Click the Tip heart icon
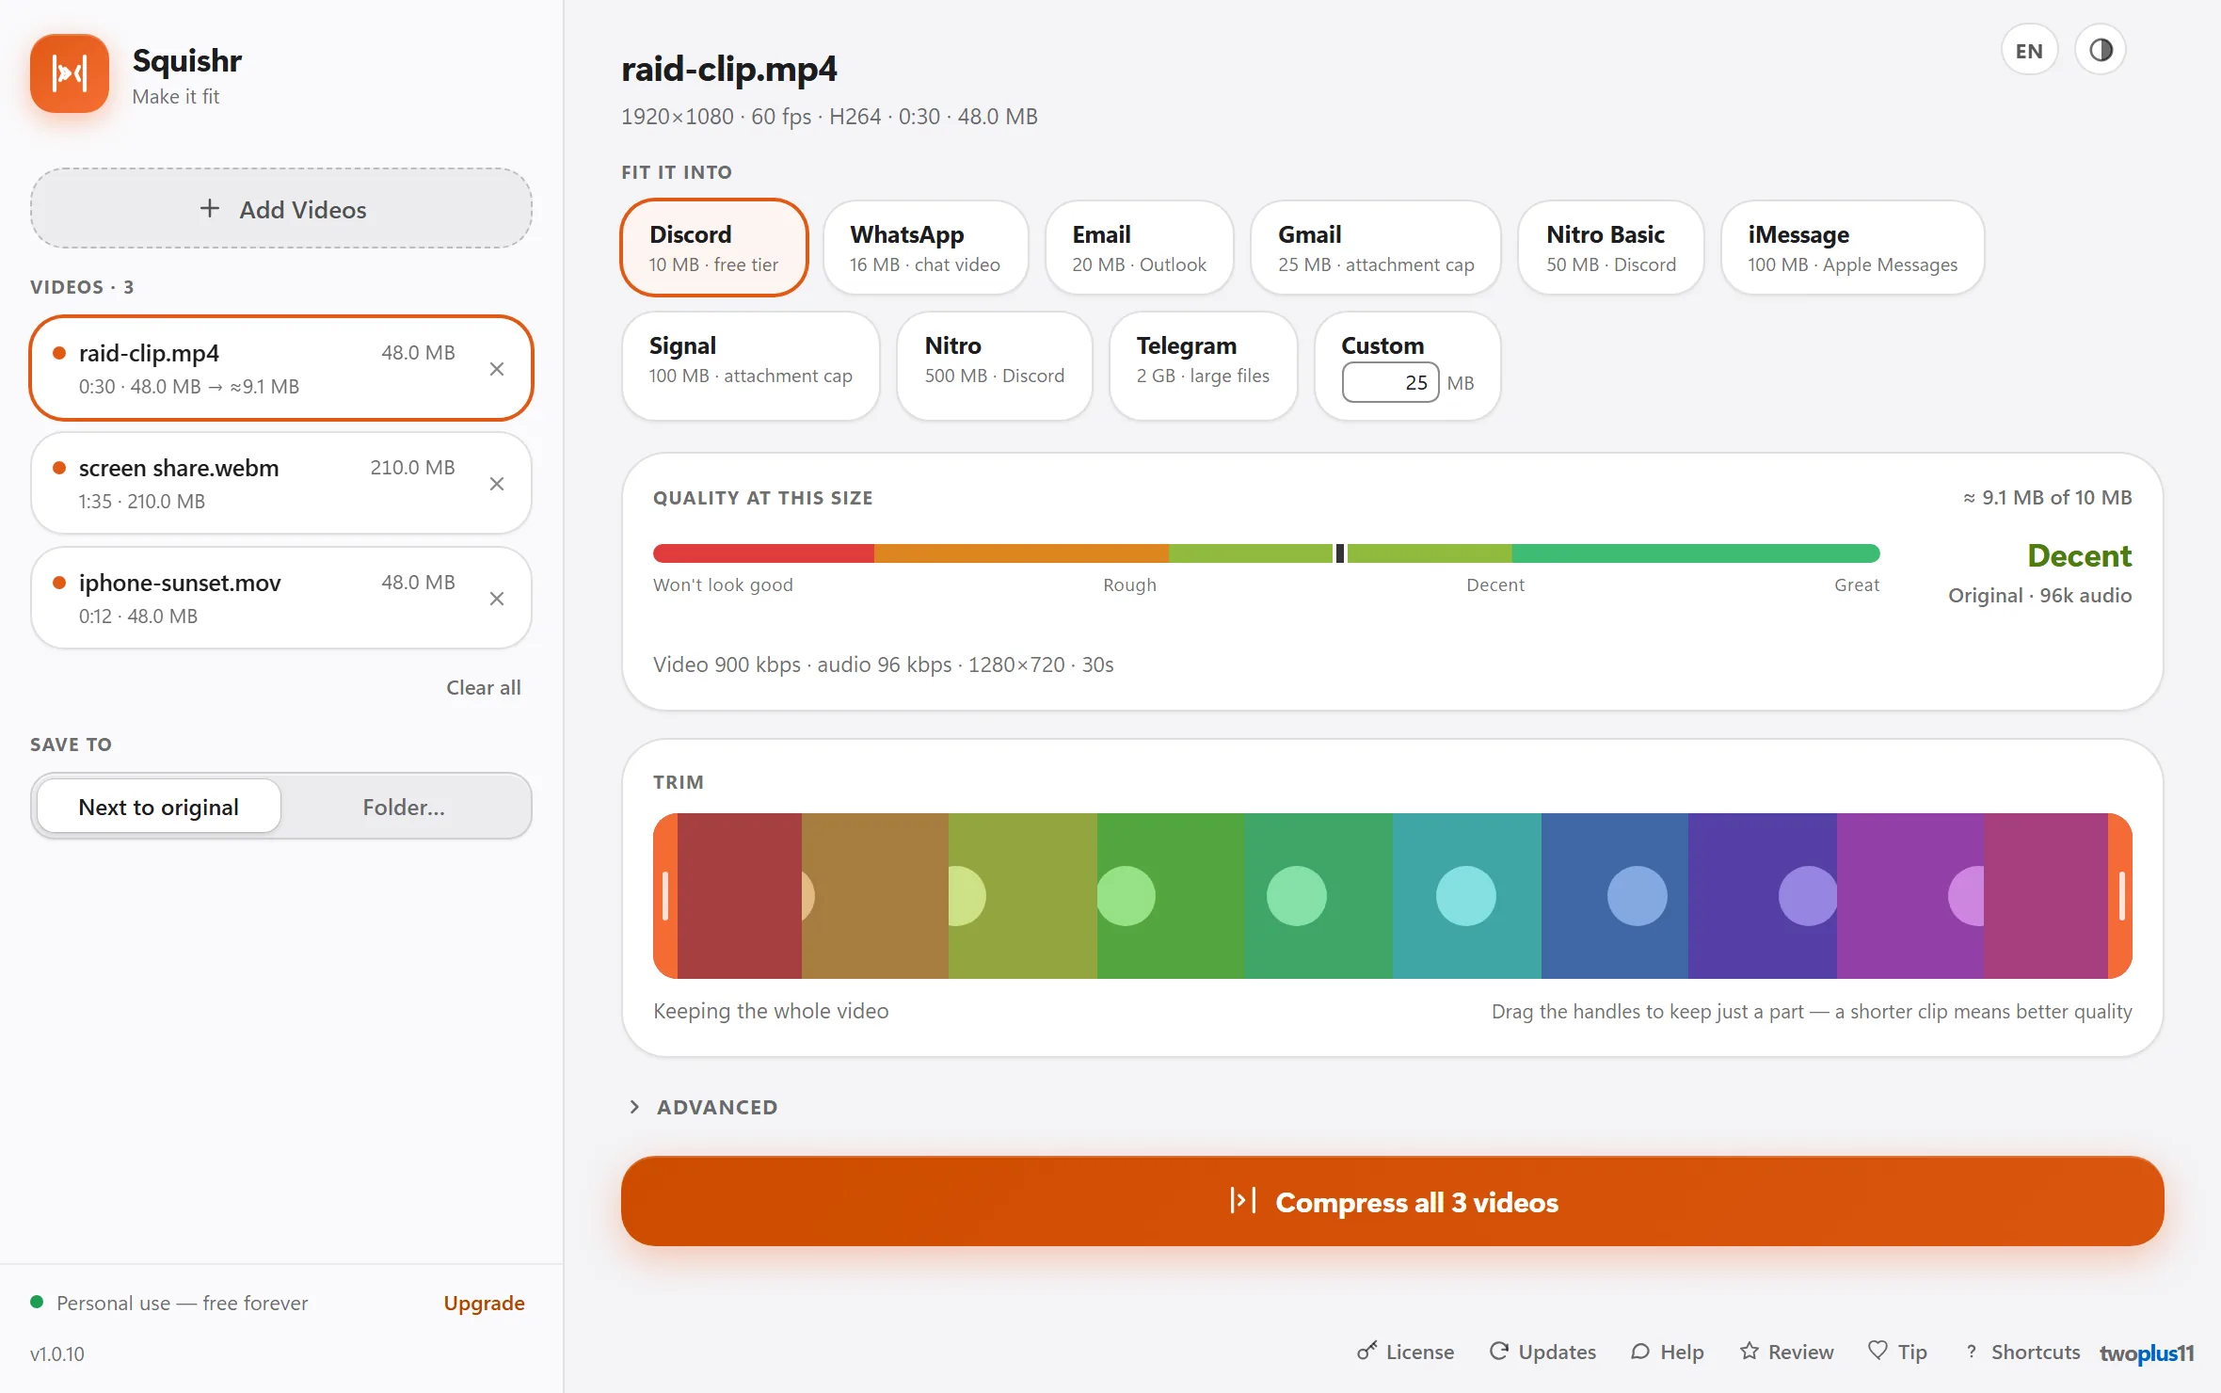This screenshot has height=1393, width=2221. click(1877, 1351)
